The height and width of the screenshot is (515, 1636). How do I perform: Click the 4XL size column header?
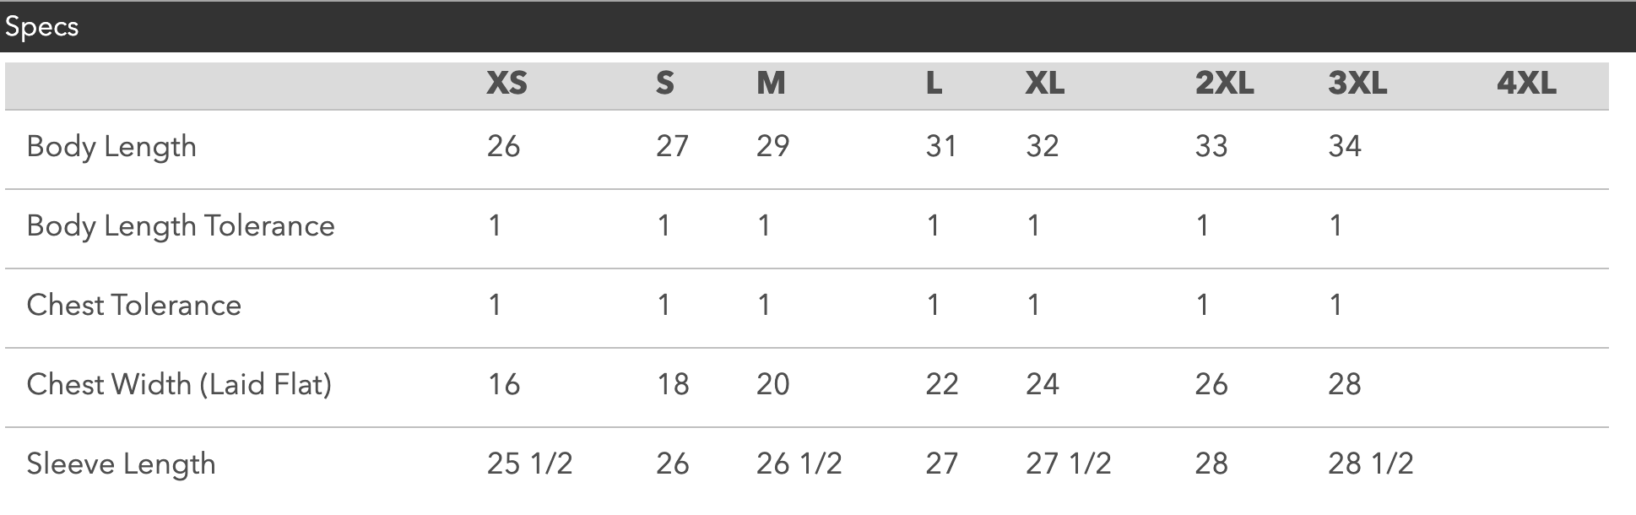click(x=1526, y=83)
